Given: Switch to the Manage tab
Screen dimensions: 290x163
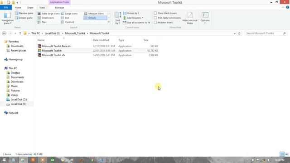Looking at the screenshot, I should (x=59, y=8).
